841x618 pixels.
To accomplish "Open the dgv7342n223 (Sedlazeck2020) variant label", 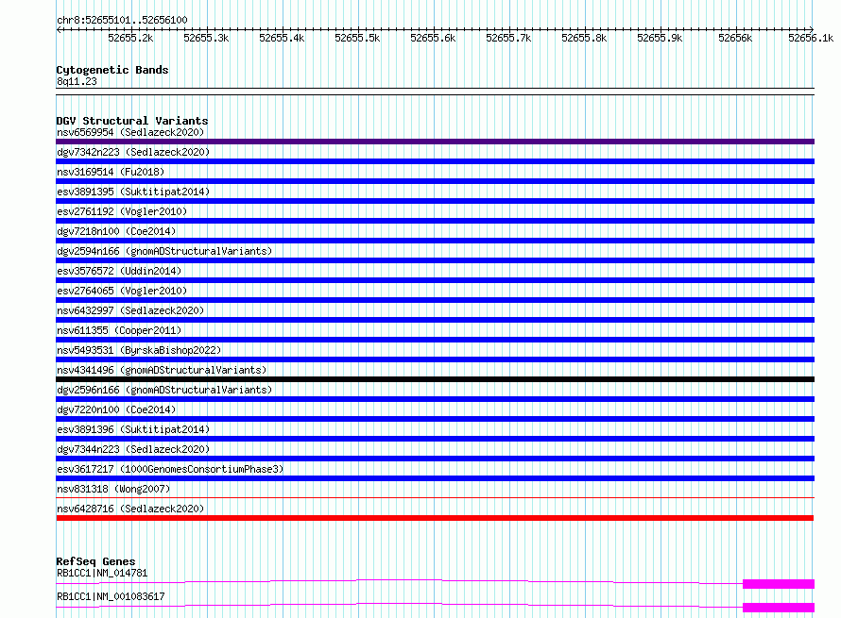I will [x=133, y=152].
